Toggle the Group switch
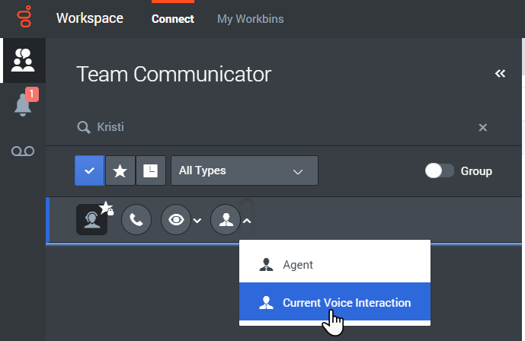The image size is (525, 341). [439, 170]
